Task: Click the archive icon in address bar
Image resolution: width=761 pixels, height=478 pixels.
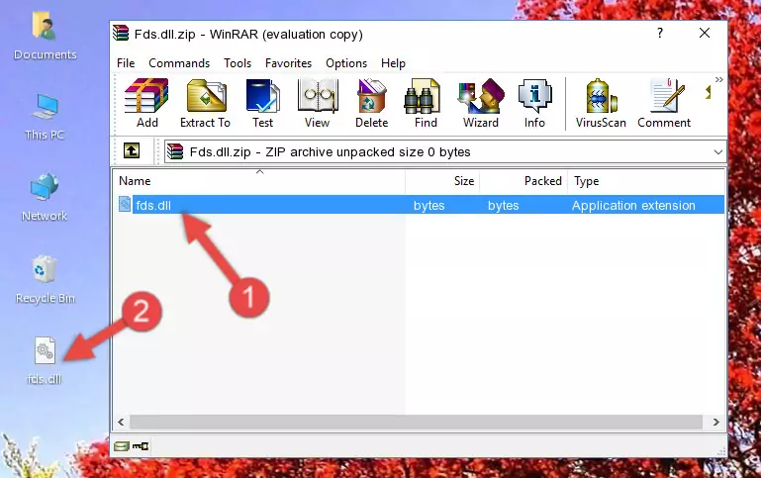Action: point(175,151)
